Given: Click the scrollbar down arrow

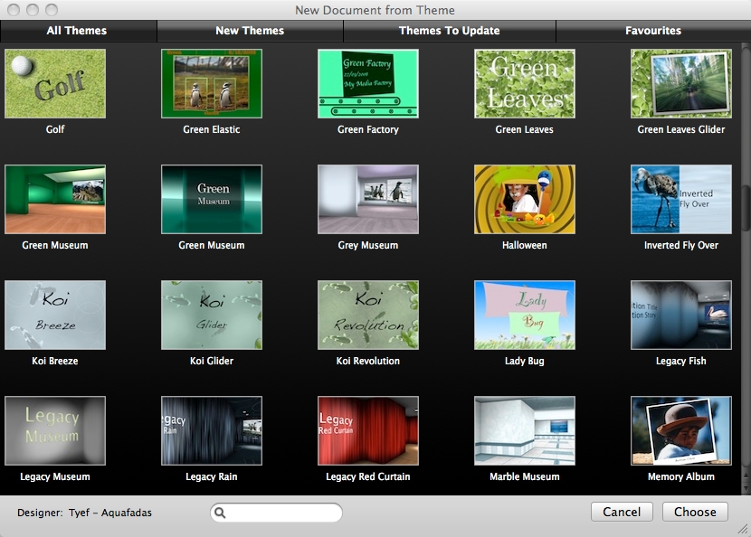Looking at the screenshot, I should tap(746, 489).
